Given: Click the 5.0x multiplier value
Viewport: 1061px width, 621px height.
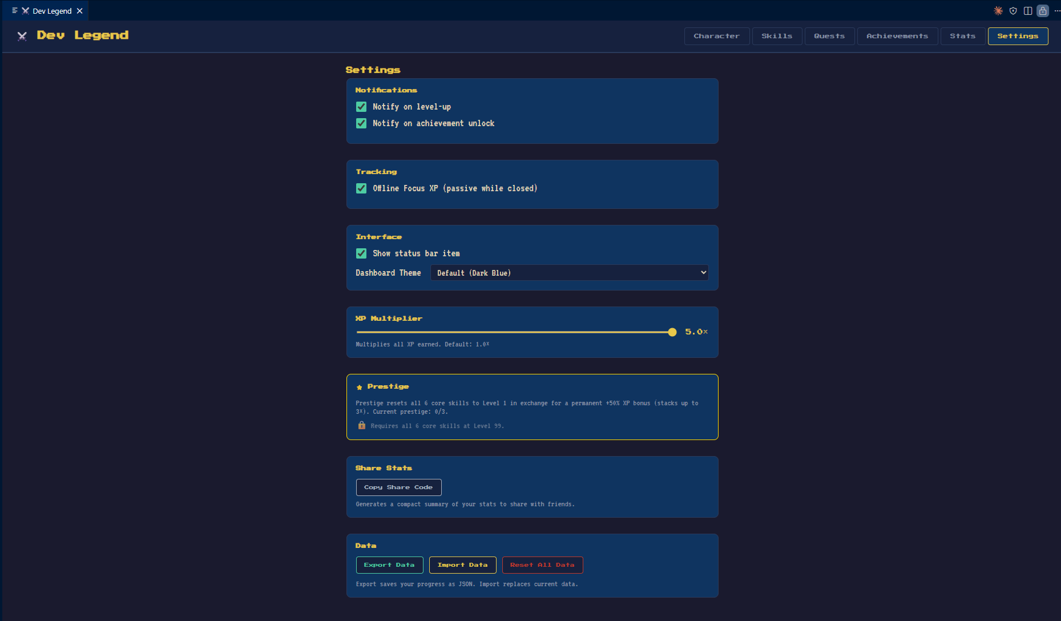Looking at the screenshot, I should 696,332.
